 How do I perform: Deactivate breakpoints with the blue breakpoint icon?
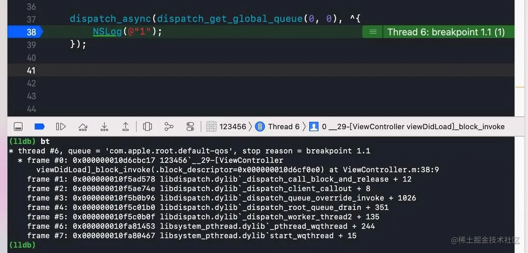tap(40, 126)
